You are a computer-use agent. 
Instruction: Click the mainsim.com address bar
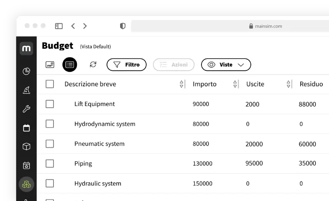230,26
